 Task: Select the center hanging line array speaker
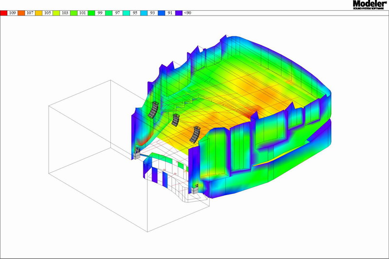(x=176, y=119)
